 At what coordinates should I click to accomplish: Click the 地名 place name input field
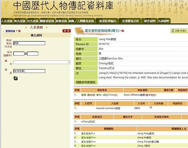point(29,71)
